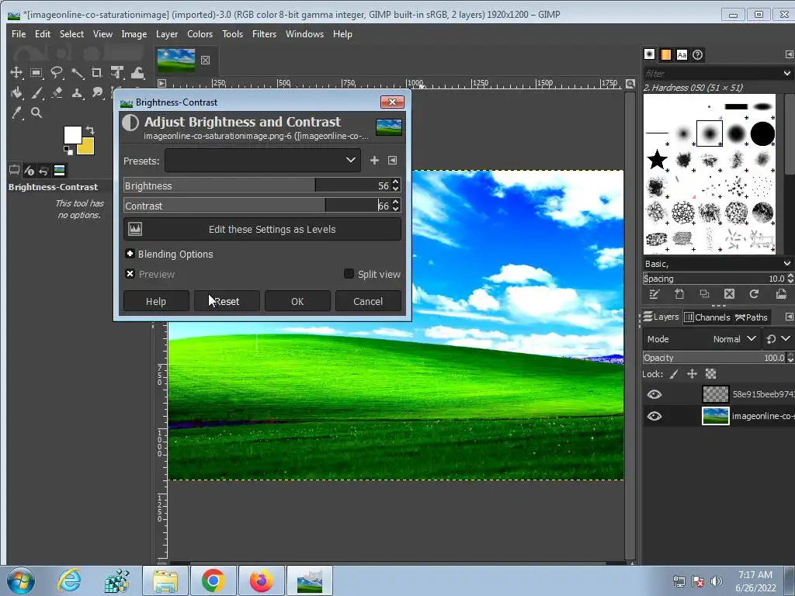The image size is (795, 596).
Task: Click Cancel in Brightness-Contrast dialog
Action: click(368, 301)
